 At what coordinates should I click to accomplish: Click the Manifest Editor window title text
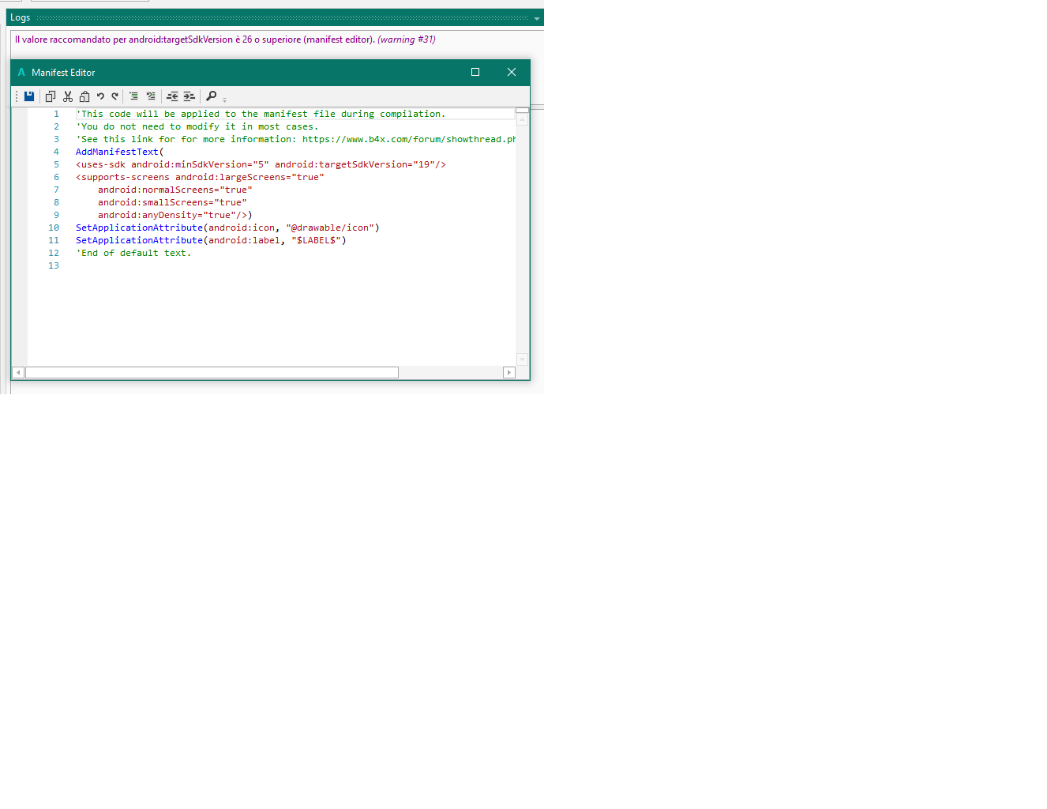pos(63,73)
